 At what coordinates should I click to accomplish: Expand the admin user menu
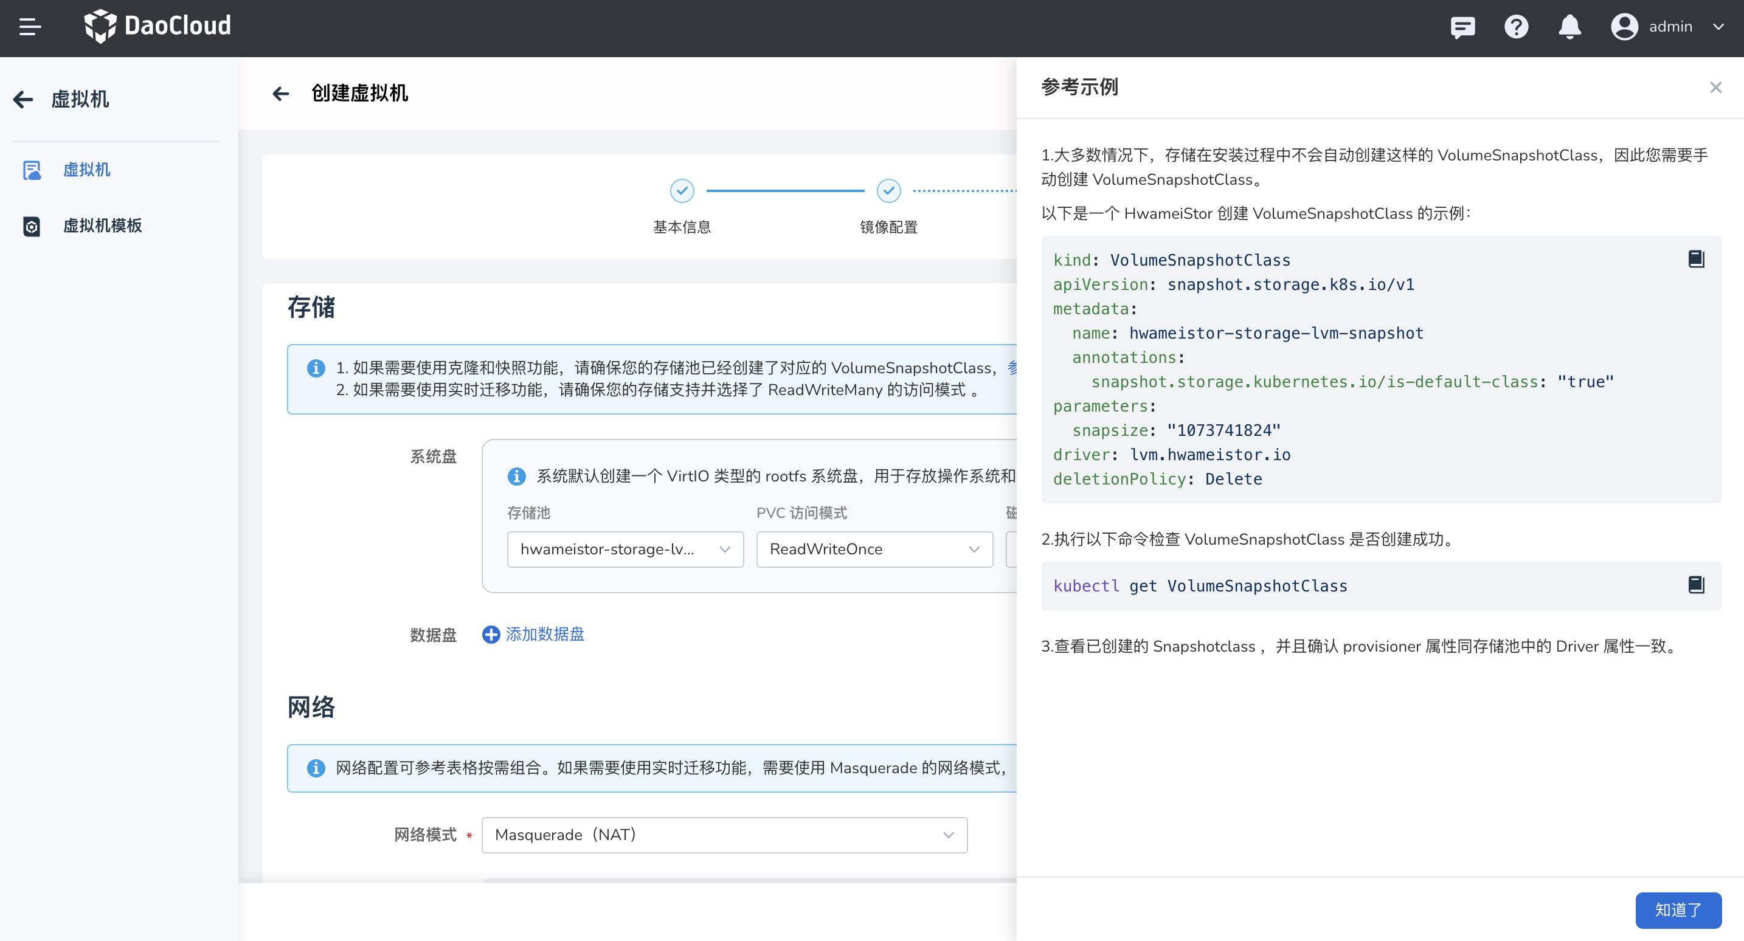pyautogui.click(x=1670, y=27)
